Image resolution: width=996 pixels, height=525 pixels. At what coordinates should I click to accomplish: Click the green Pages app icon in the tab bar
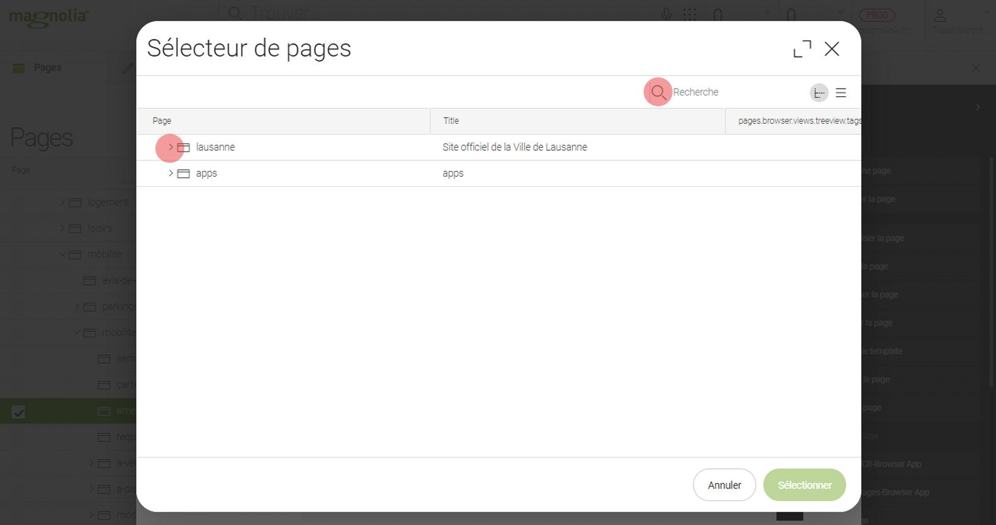(x=19, y=68)
